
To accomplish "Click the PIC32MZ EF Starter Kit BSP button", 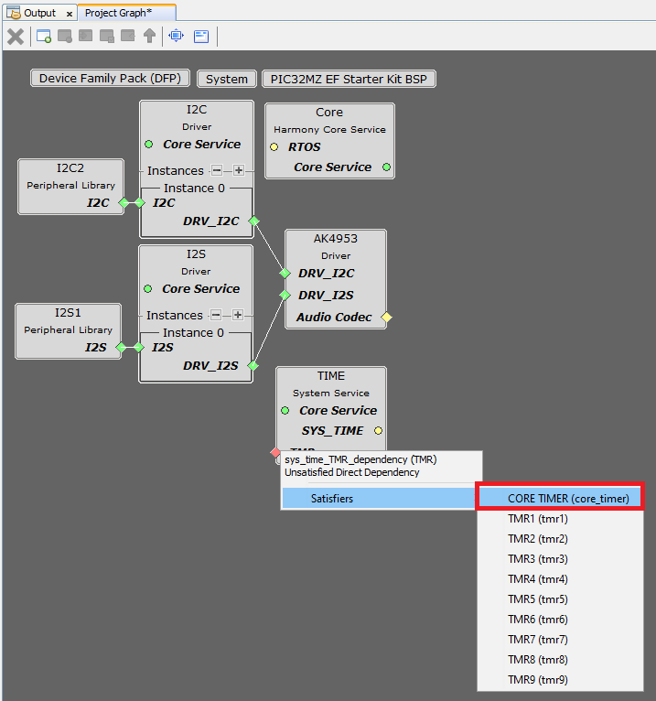I will point(349,79).
